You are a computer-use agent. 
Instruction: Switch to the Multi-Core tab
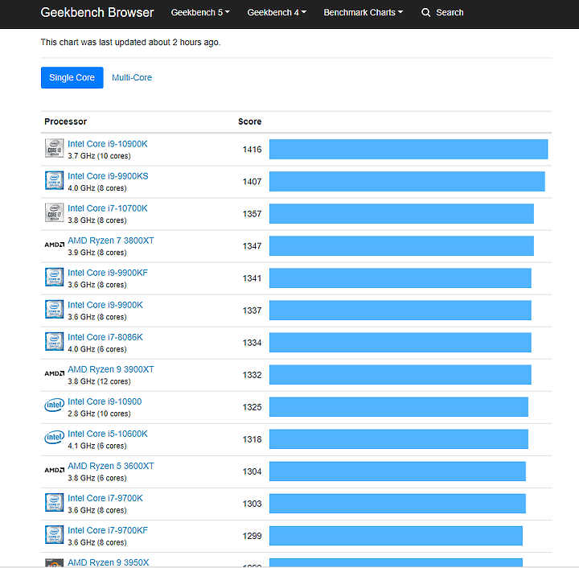point(132,77)
